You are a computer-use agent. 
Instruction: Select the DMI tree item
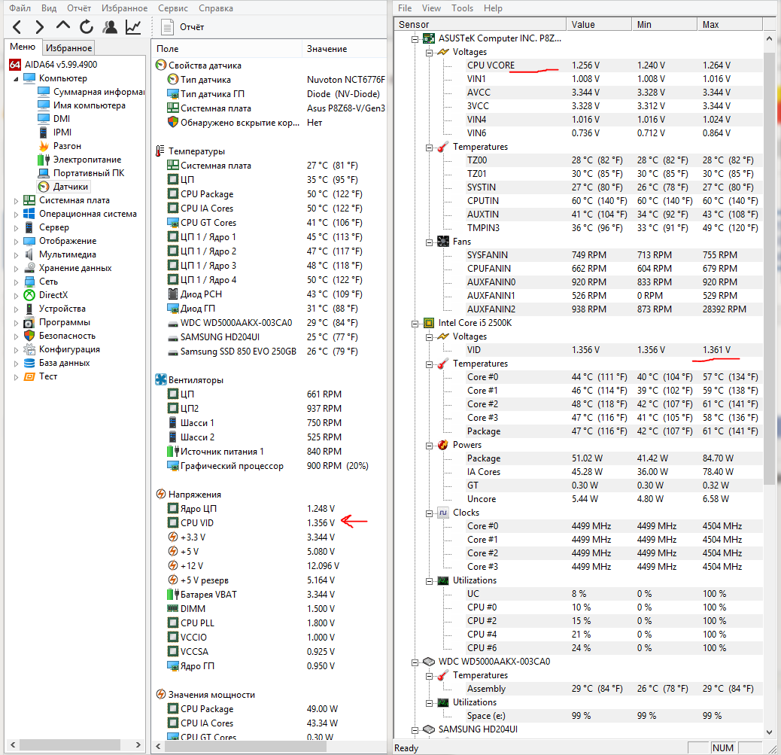(x=54, y=119)
